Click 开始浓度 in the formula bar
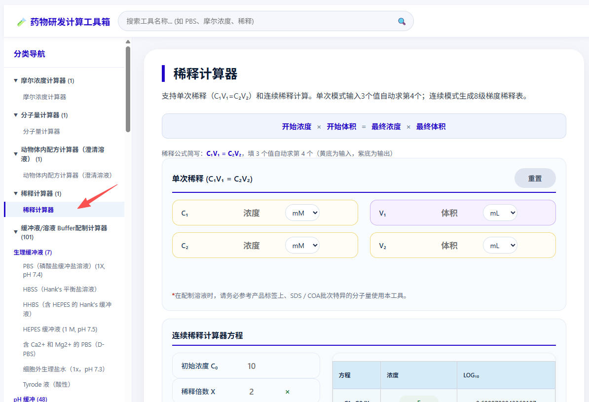The width and height of the screenshot is (589, 402). [297, 127]
